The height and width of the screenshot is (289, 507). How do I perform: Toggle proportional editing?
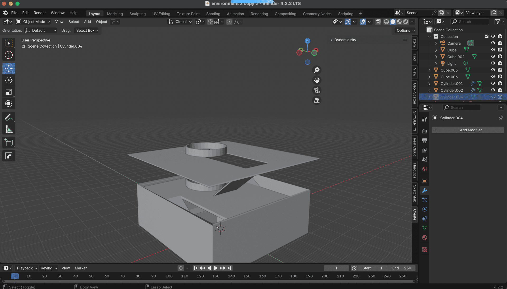[229, 22]
